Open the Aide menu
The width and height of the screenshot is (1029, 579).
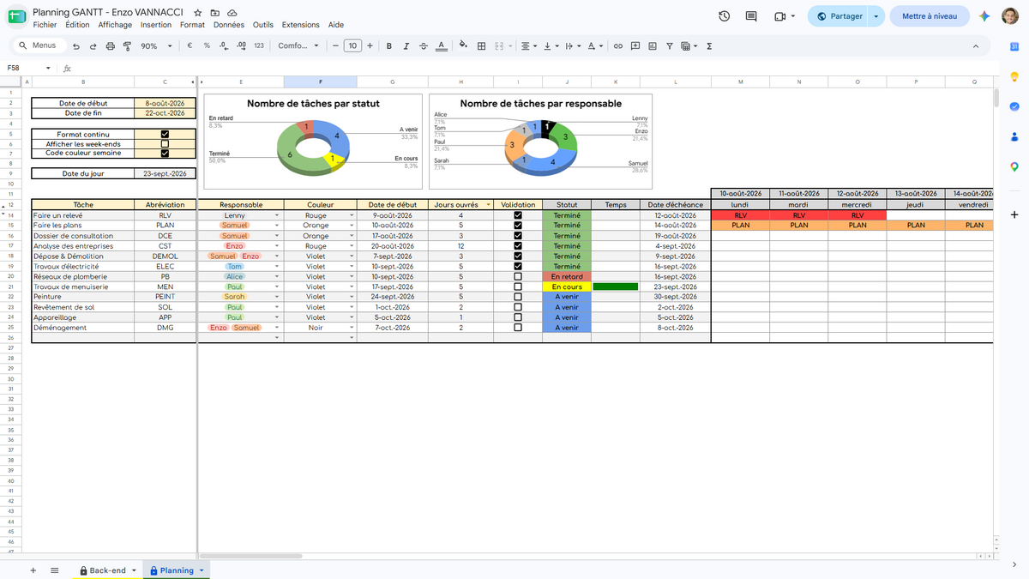click(x=336, y=25)
